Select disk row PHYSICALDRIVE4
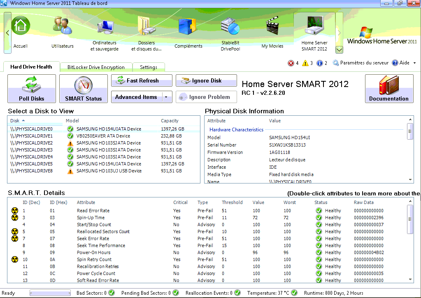This screenshot has width=421, height=298. [x=104, y=157]
